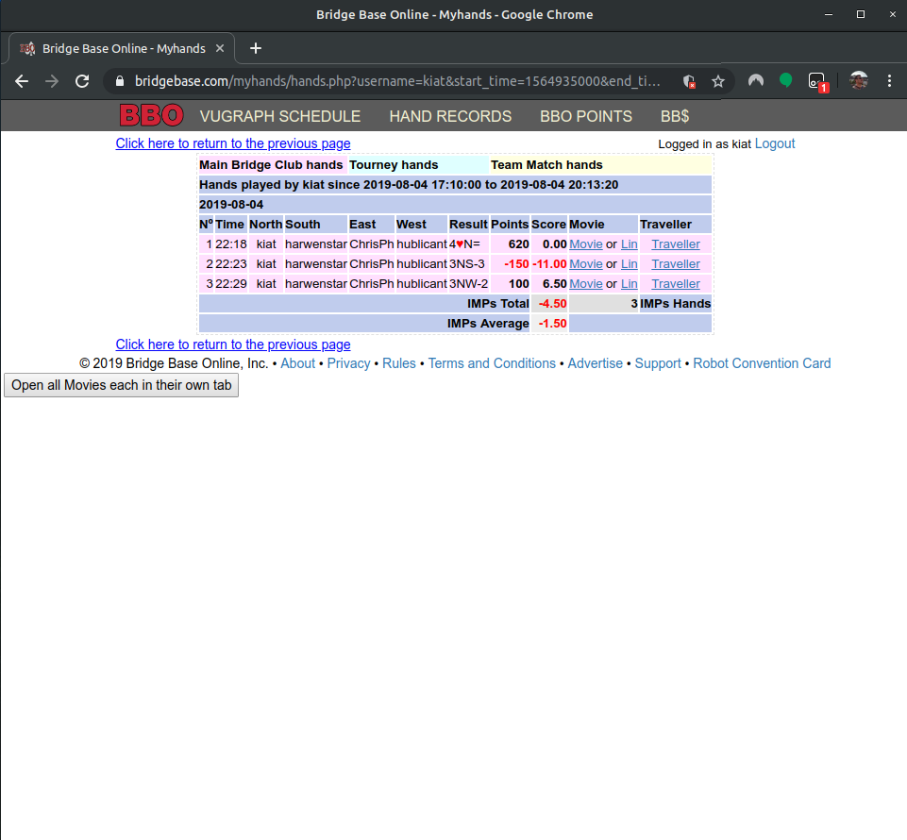This screenshot has width=907, height=840.
Task: Open VUGRAPH SCHEDULE in the nav bar
Action: 280,116
